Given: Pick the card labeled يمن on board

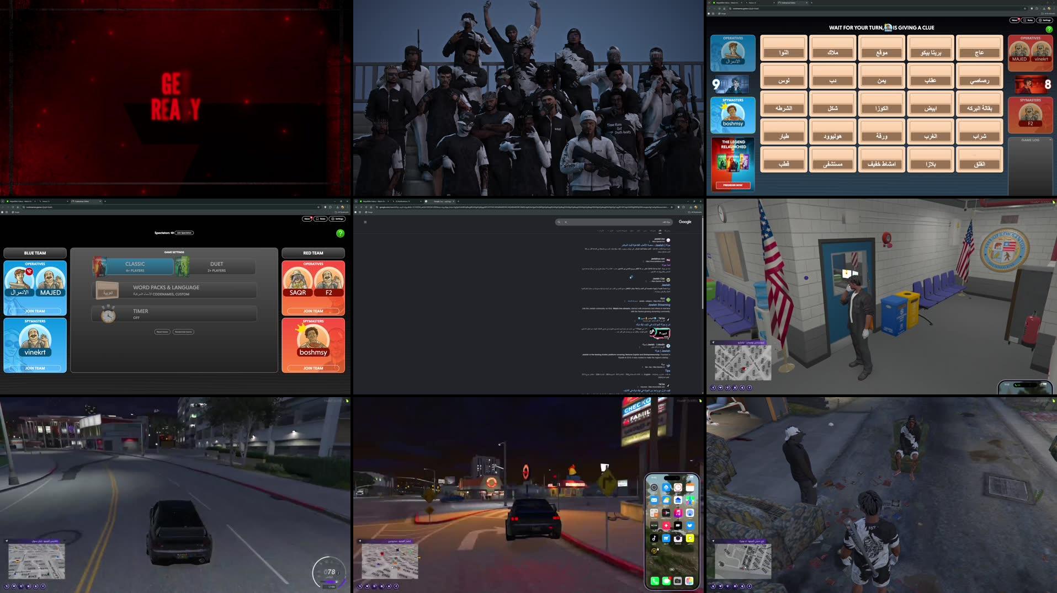Looking at the screenshot, I should (881, 76).
